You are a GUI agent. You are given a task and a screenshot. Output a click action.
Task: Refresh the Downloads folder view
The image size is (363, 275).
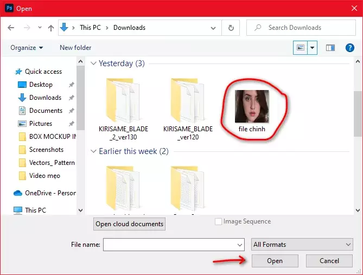[231, 28]
